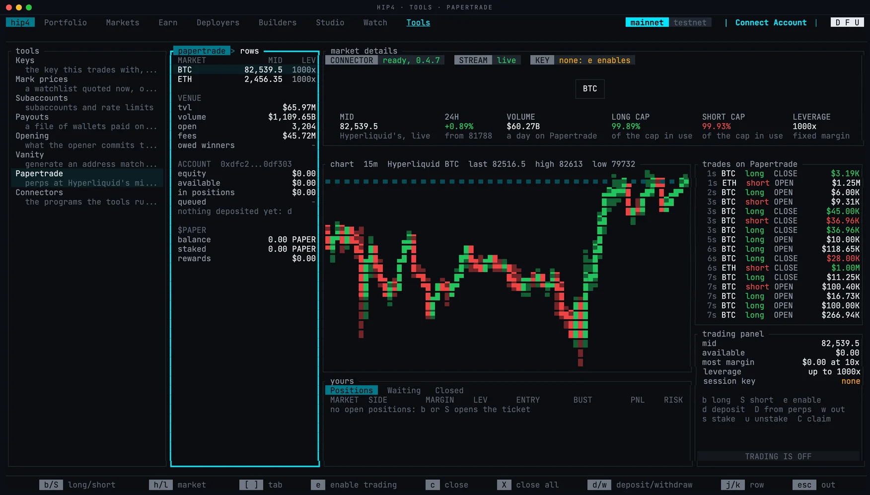Screen dimensions: 870x495
Task: Open the Vanity tool
Action: pos(87,159)
